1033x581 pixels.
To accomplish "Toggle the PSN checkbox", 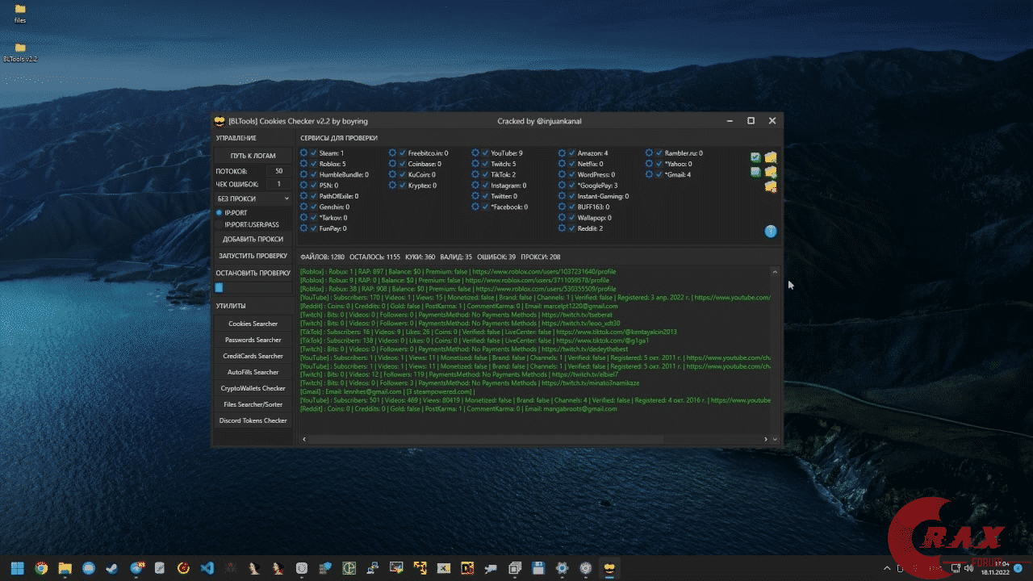I will point(314,186).
